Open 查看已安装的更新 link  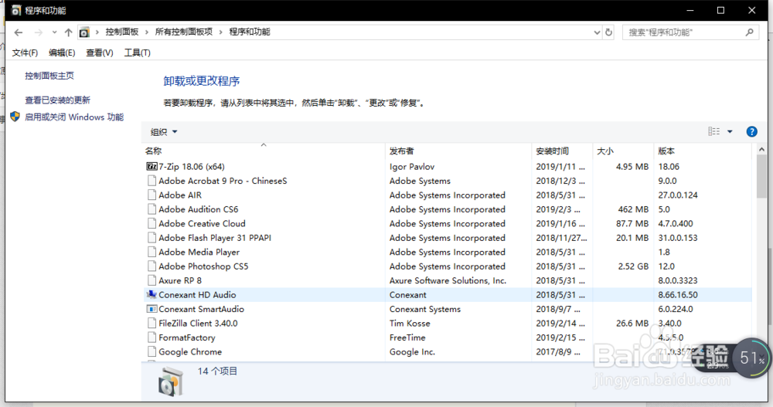tap(58, 100)
